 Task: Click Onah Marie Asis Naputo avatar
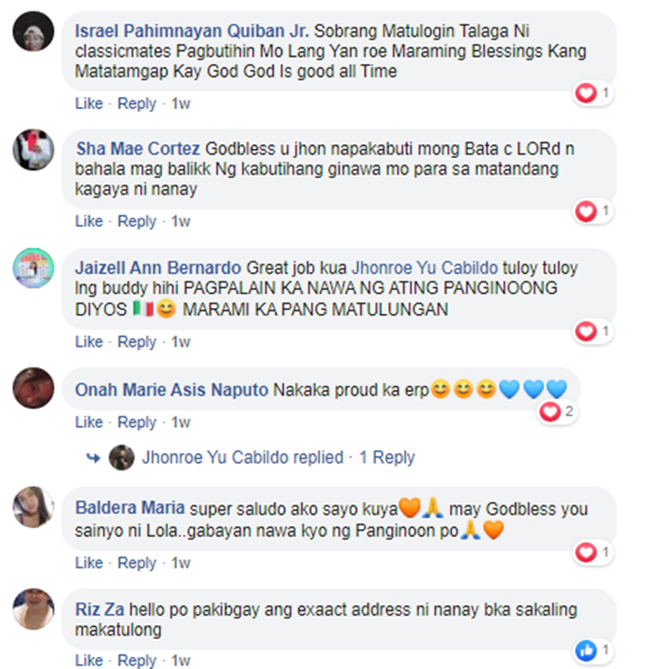coord(34,387)
